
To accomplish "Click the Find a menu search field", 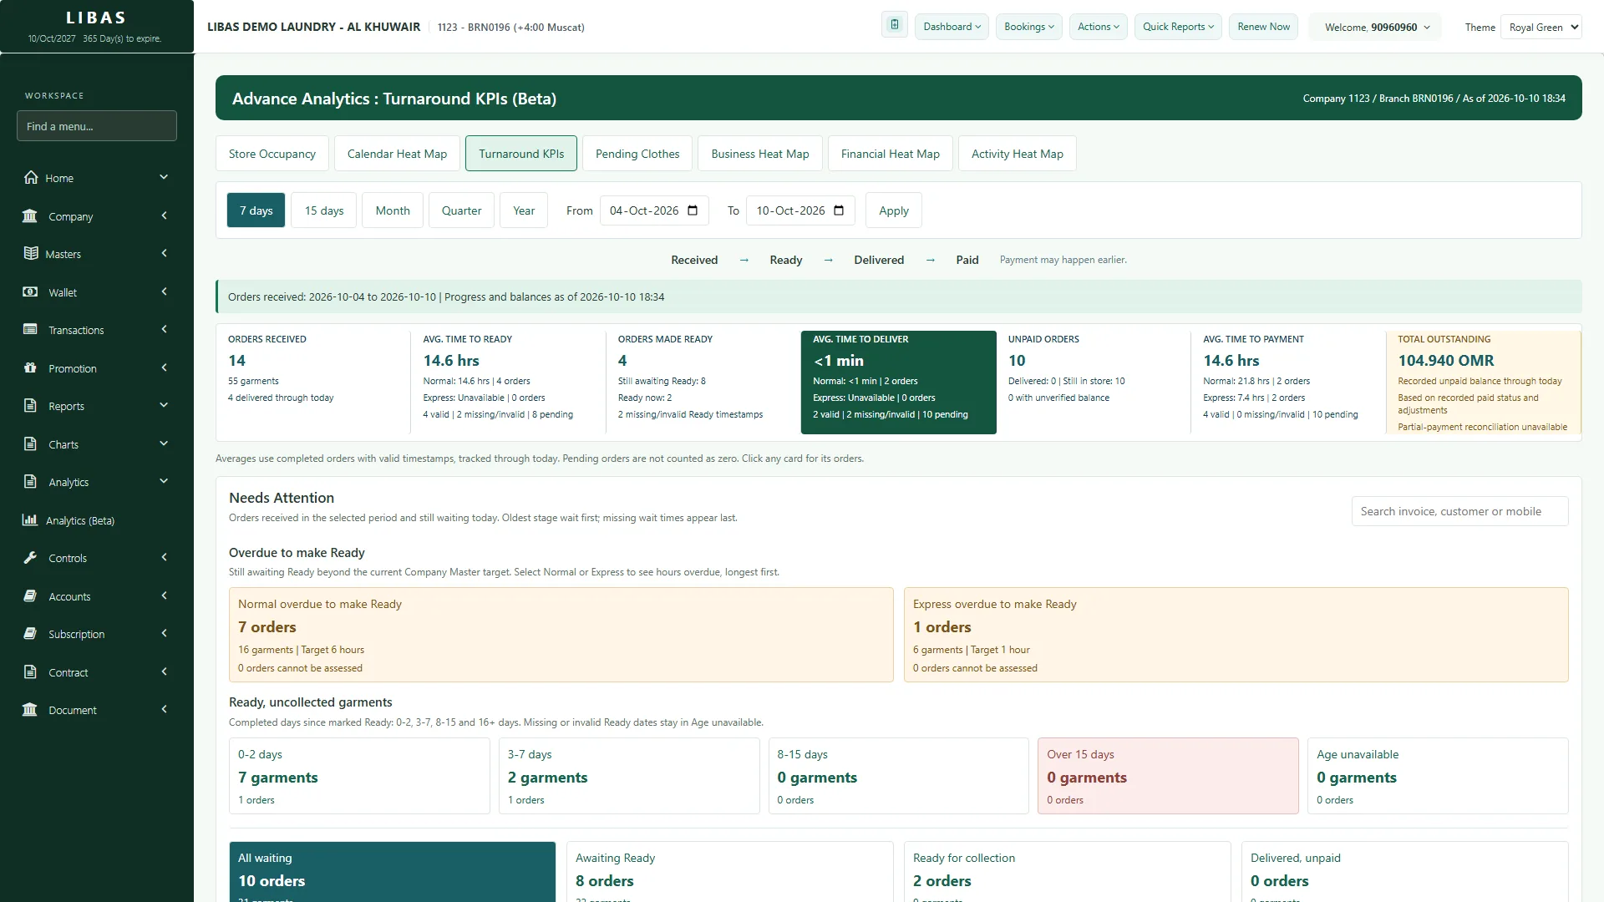I will (x=97, y=126).
